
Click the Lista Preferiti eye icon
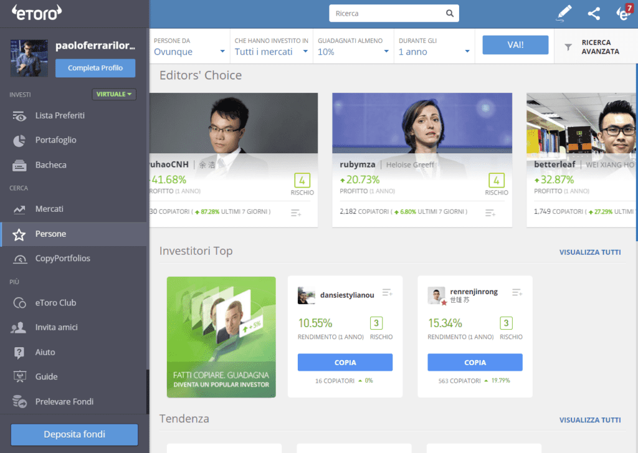(x=19, y=116)
